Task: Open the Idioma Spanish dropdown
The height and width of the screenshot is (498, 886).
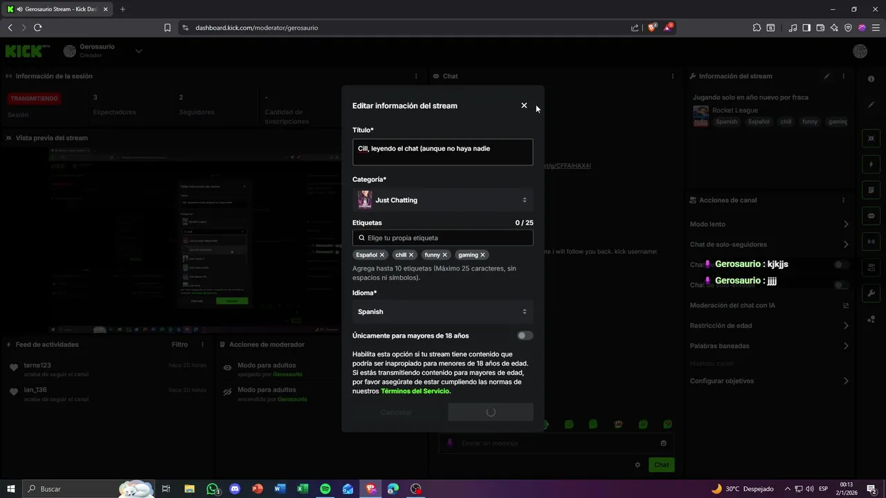Action: point(442,312)
